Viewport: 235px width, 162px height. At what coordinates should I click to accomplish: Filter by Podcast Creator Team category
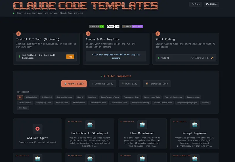163,103
